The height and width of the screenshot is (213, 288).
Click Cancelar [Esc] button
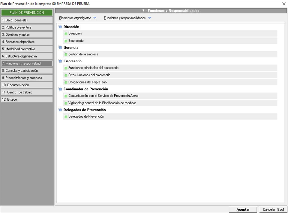click(273, 209)
